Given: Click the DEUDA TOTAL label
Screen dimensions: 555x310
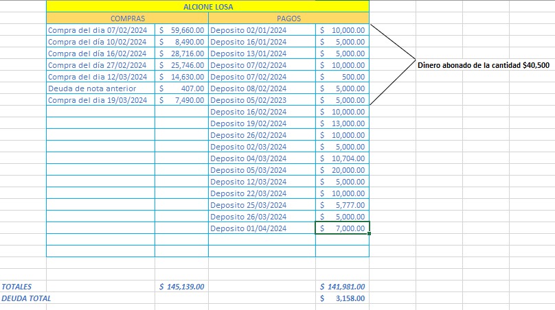Looking at the screenshot, I should 26,298.
